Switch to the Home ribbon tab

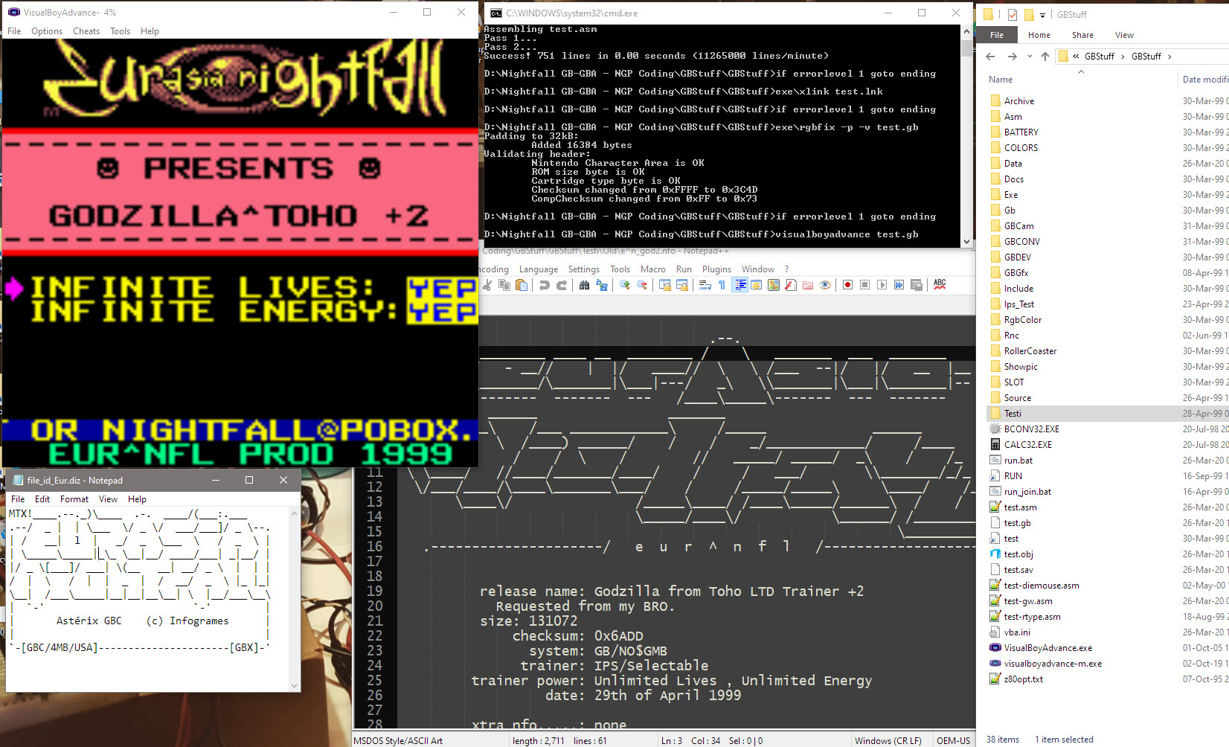(1039, 35)
